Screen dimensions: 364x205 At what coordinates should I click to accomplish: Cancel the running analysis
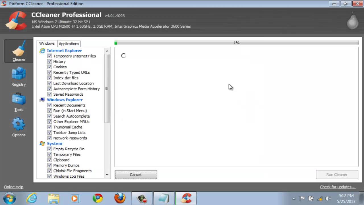click(x=136, y=175)
